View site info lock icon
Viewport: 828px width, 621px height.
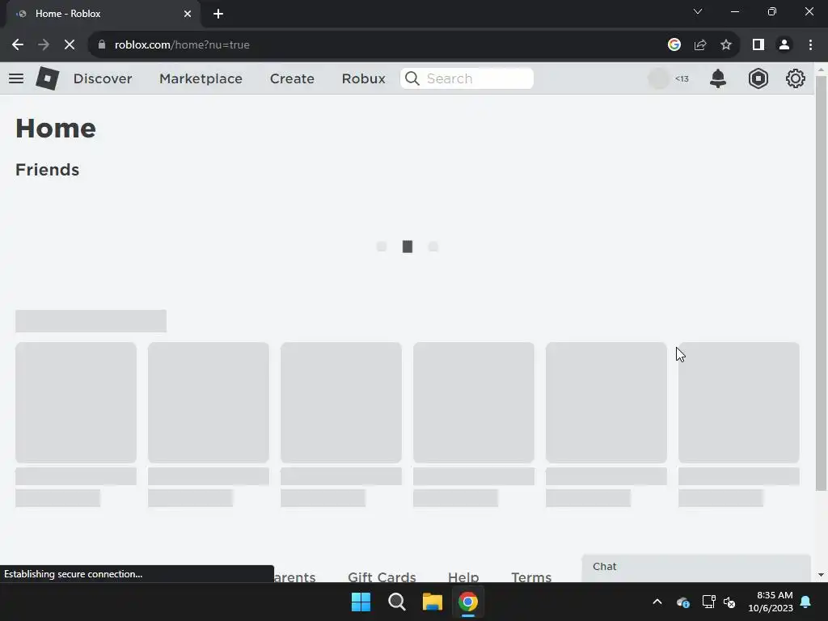coord(102,45)
